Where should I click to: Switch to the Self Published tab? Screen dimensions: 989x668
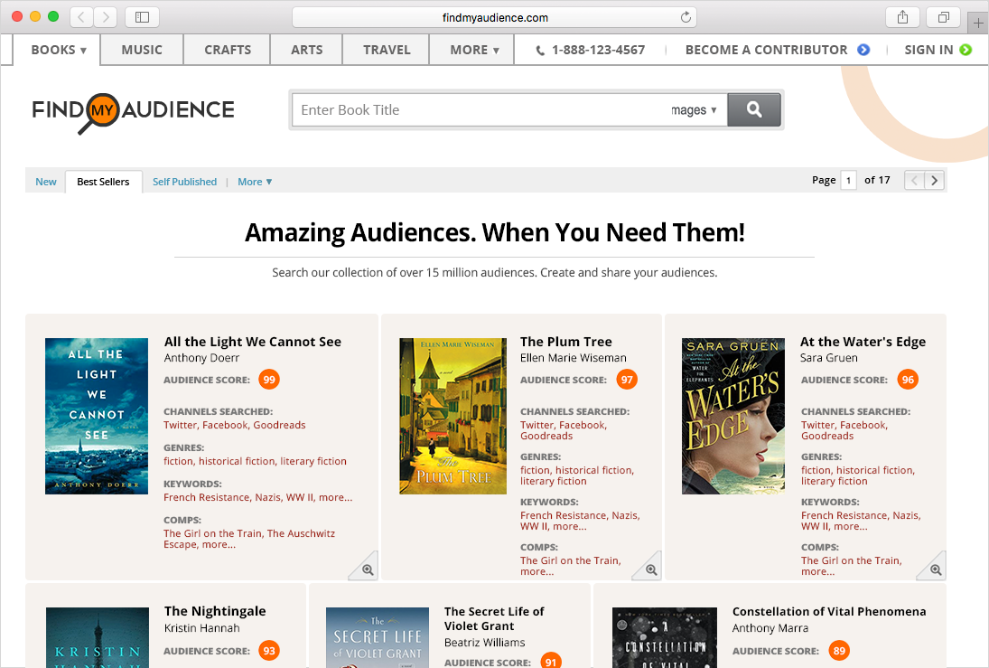(x=184, y=182)
